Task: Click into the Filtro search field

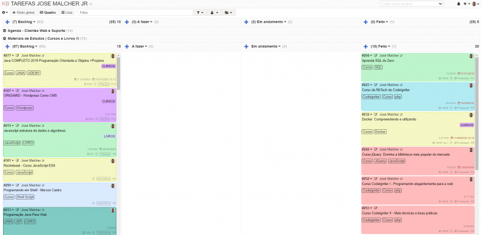Action: click(135, 13)
